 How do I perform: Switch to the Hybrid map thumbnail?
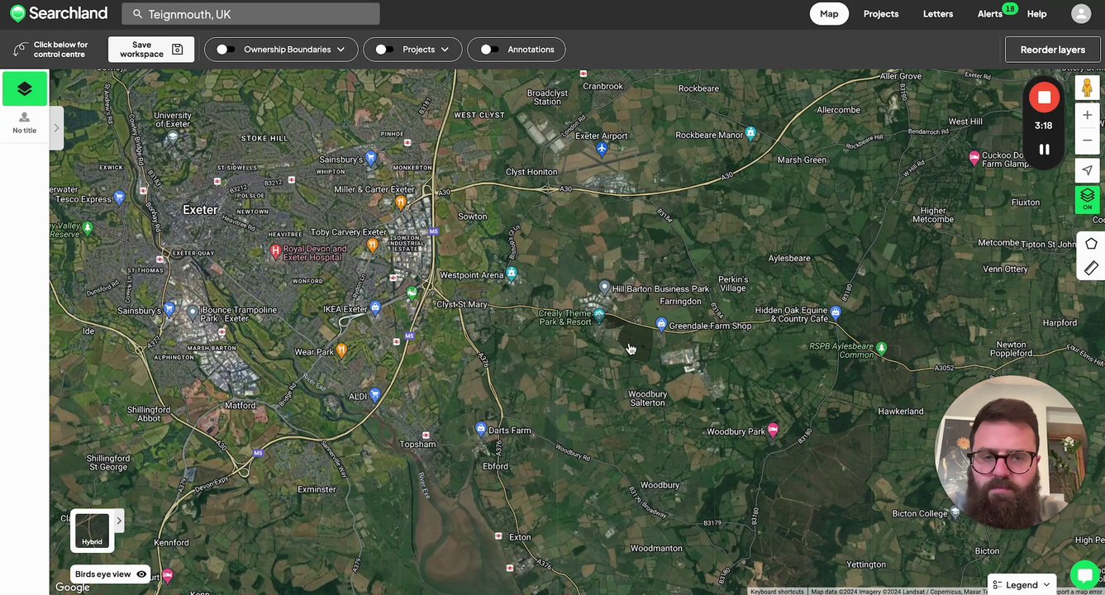pyautogui.click(x=92, y=531)
